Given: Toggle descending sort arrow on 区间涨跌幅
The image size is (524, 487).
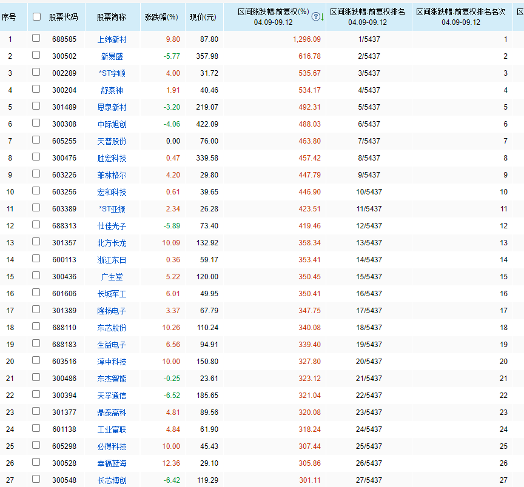Looking at the screenshot, I should (322, 17).
